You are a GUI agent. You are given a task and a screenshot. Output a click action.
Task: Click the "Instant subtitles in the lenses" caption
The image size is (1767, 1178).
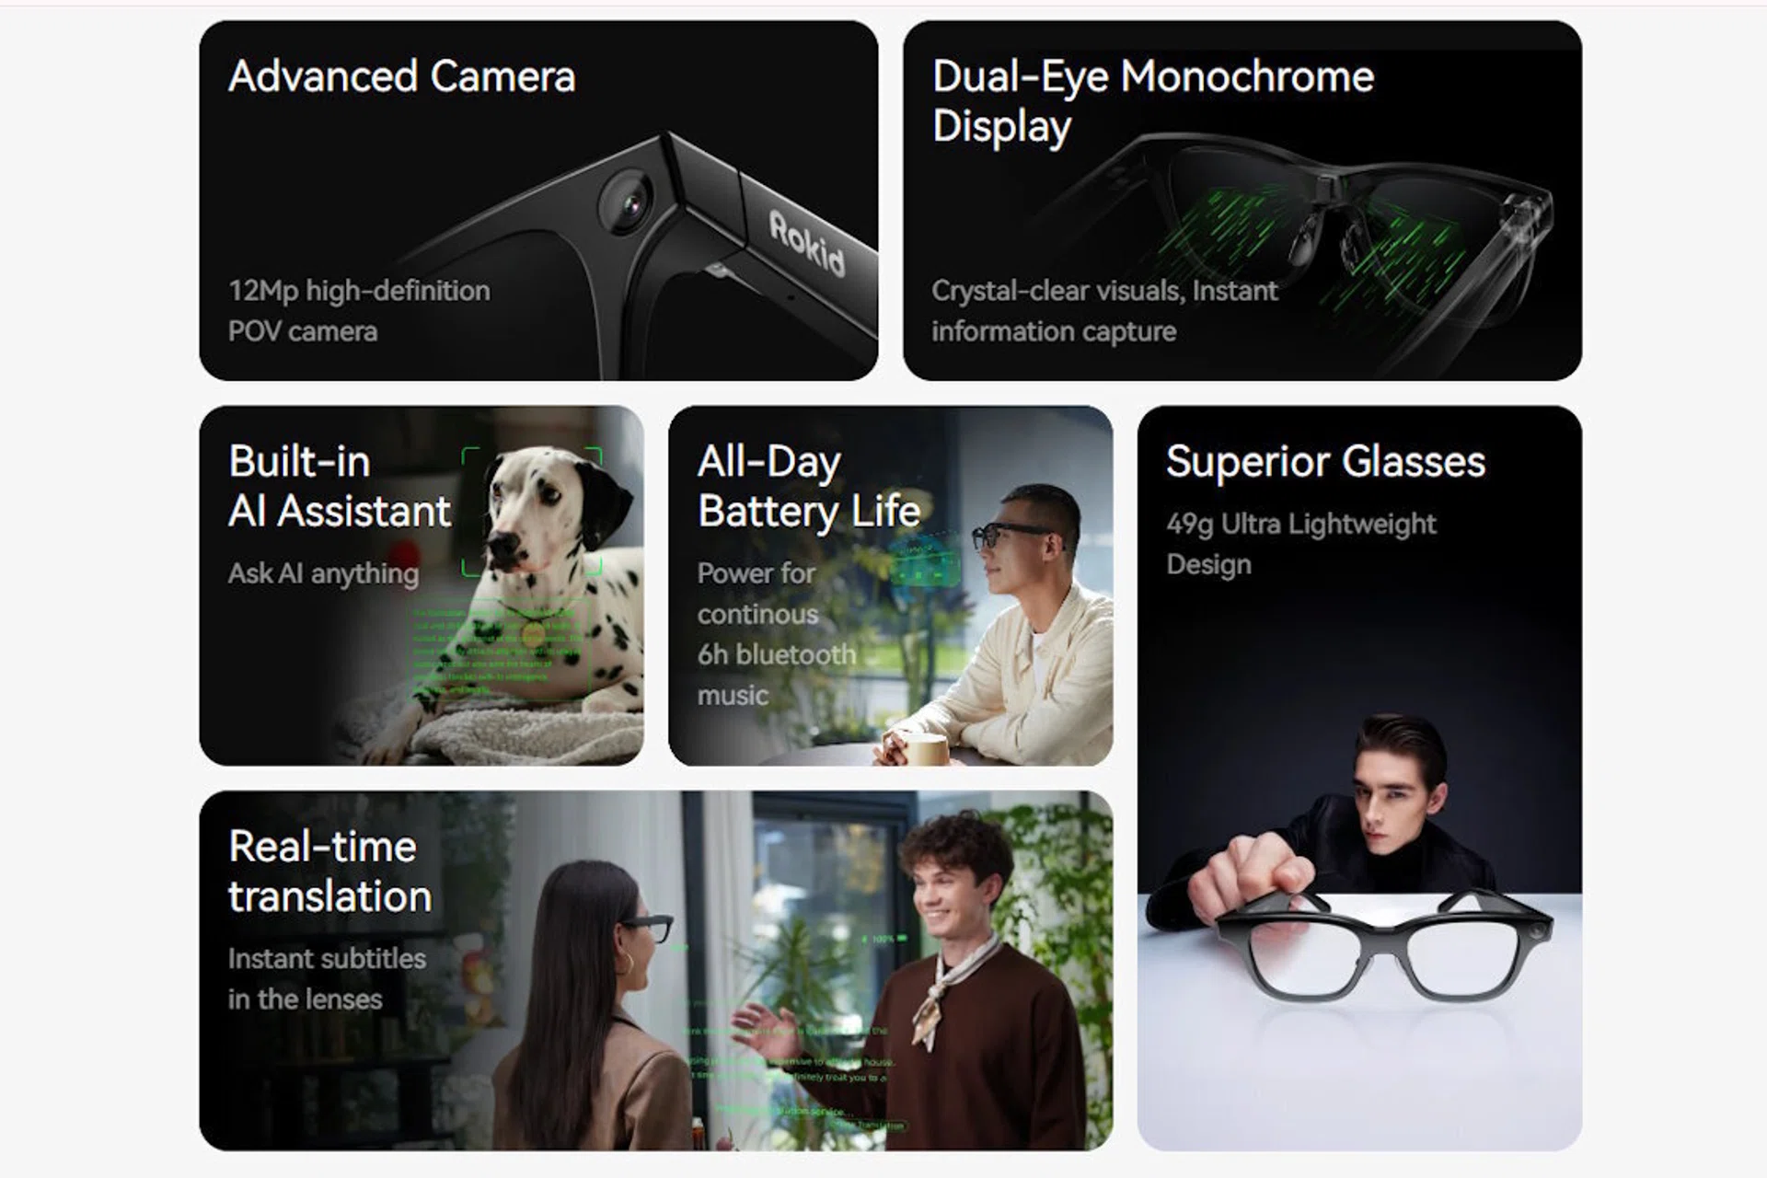coord(327,978)
